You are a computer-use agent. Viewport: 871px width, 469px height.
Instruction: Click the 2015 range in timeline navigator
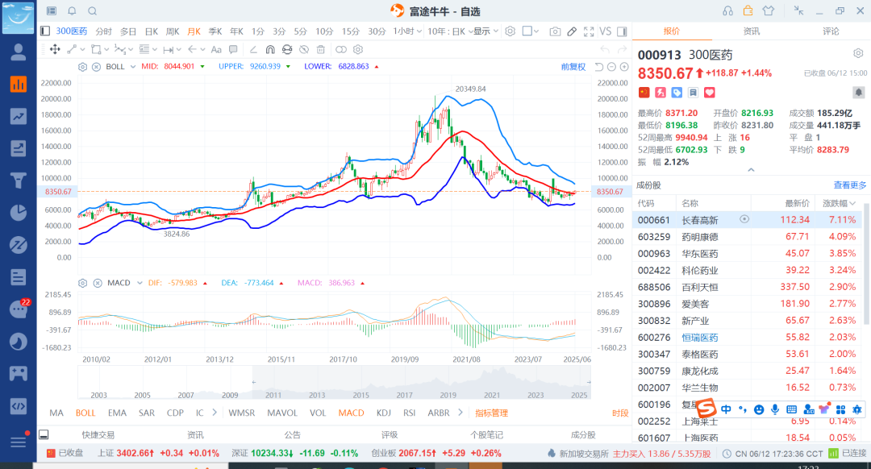click(x=361, y=395)
